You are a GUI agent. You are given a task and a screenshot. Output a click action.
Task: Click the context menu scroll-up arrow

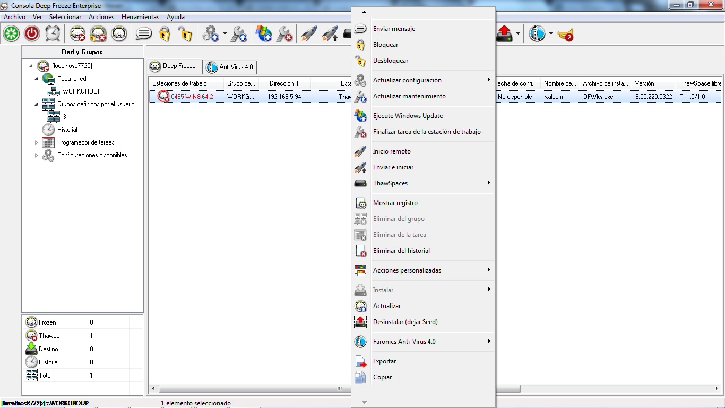[364, 12]
